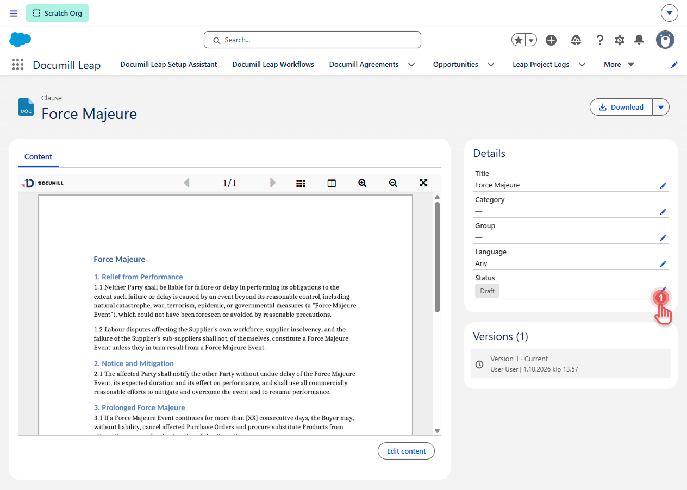The height and width of the screenshot is (490, 687).
Task: Click the Salesforce search box
Action: [x=313, y=40]
